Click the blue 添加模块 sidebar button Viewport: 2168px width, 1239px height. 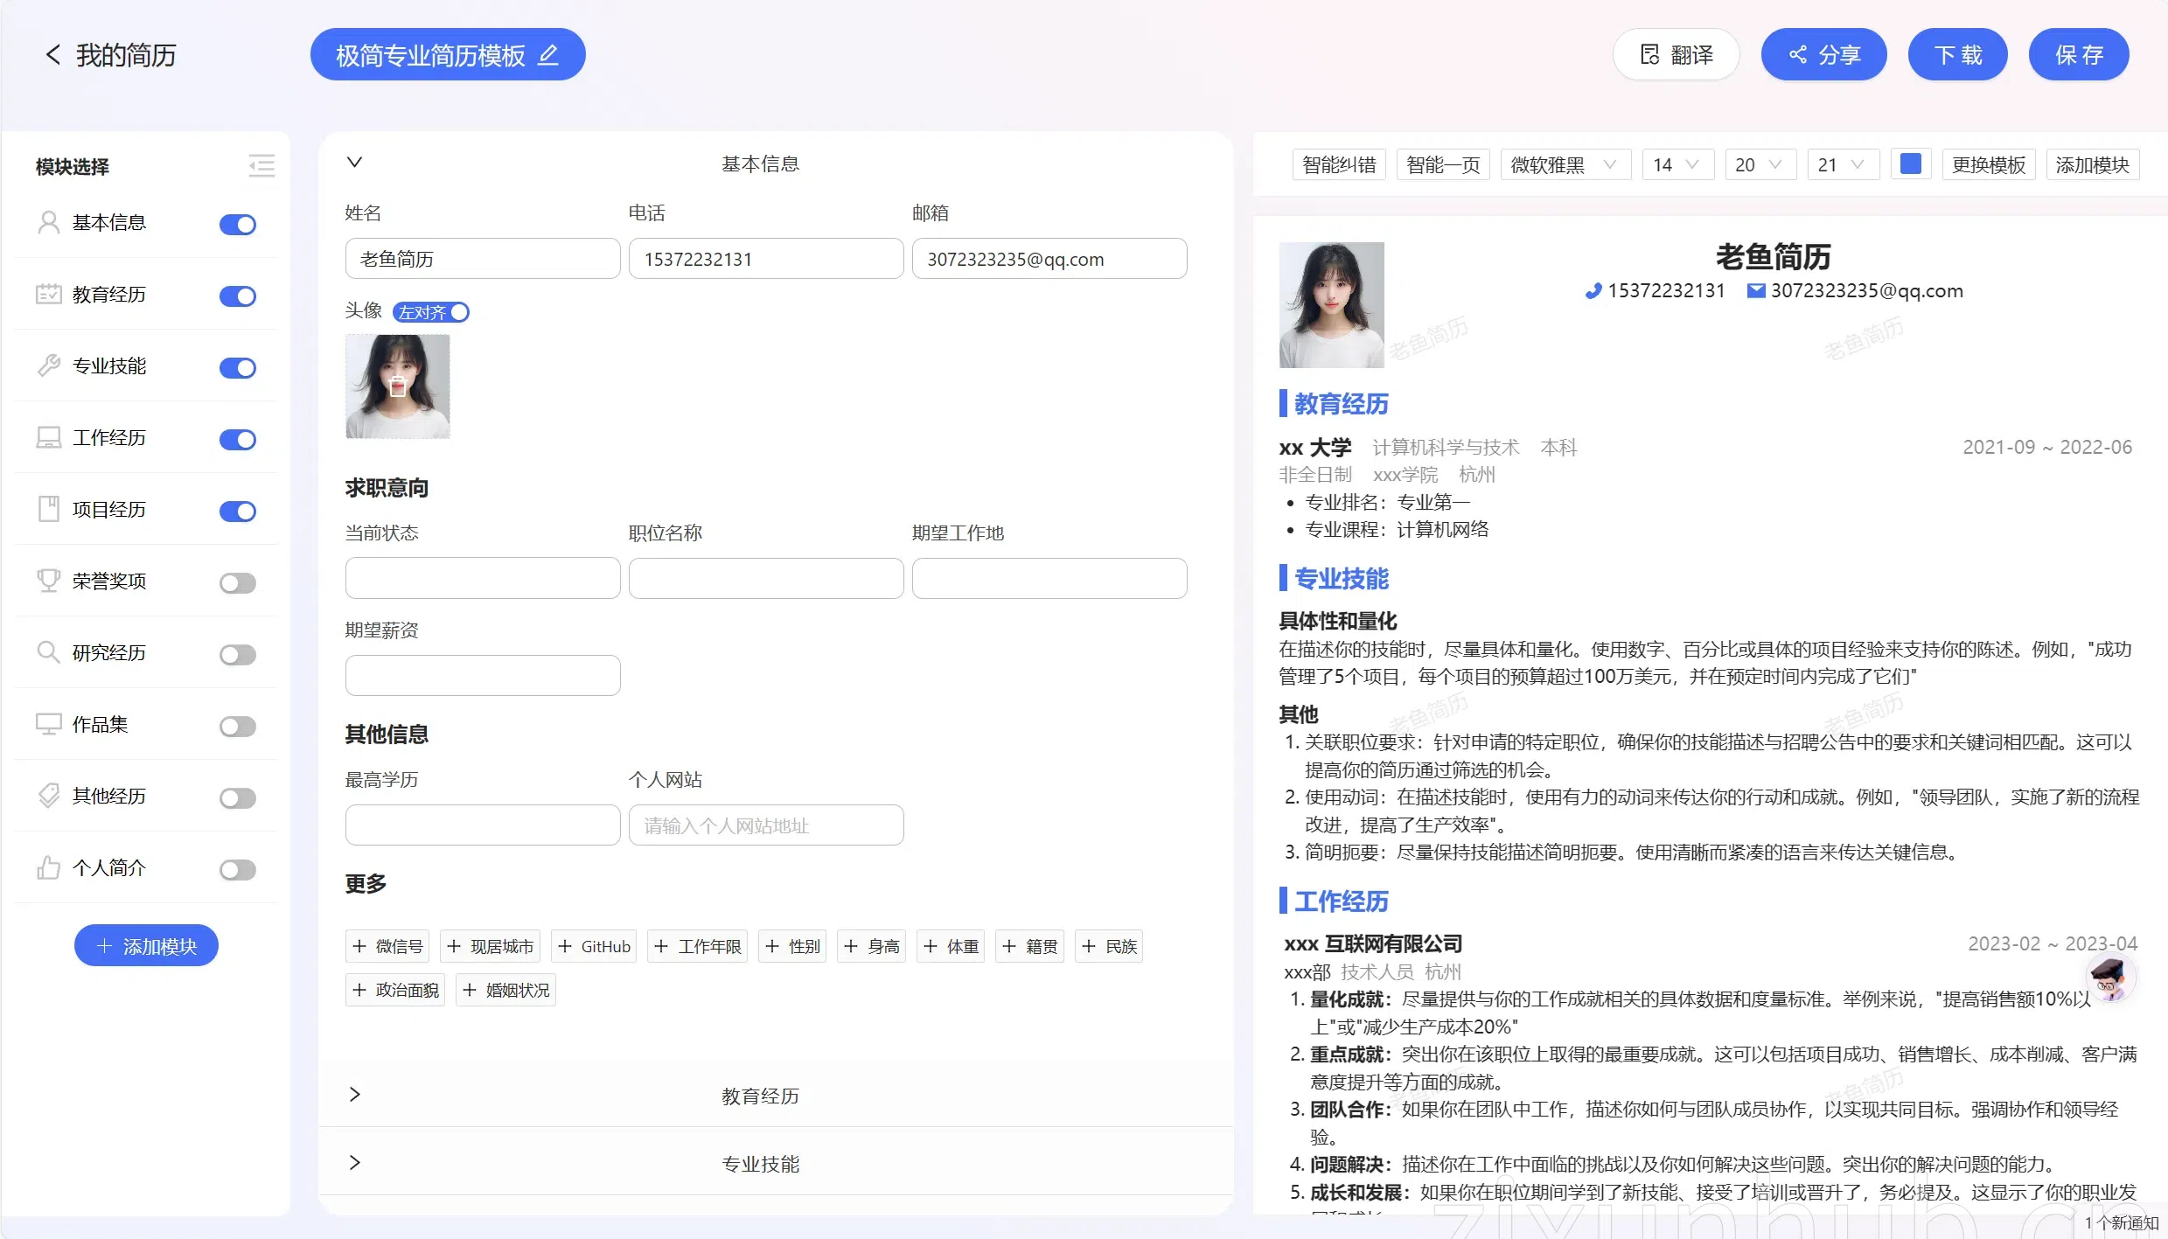(x=146, y=946)
